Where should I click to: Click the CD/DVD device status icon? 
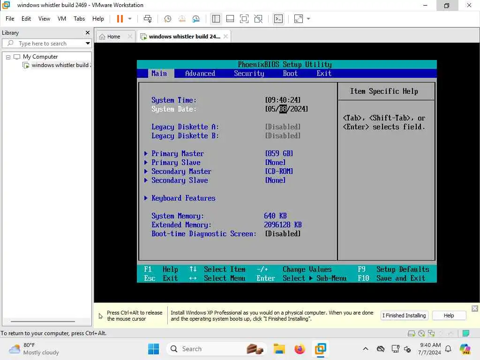coord(421,333)
